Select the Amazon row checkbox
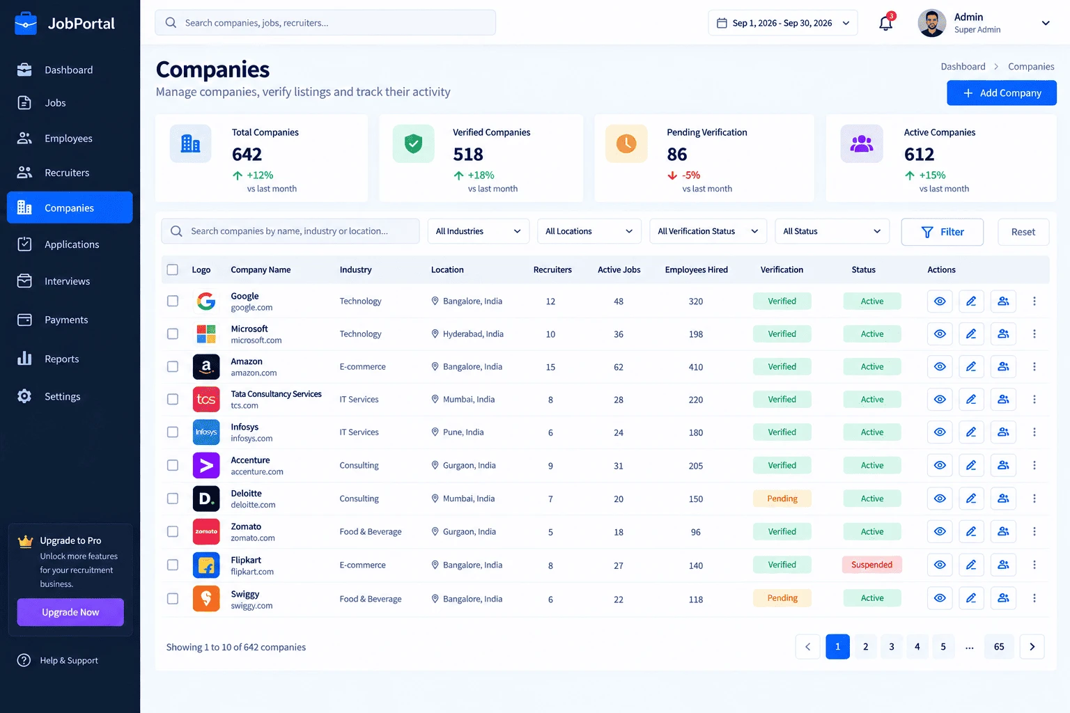Viewport: 1070px width, 713px height. pos(173,367)
